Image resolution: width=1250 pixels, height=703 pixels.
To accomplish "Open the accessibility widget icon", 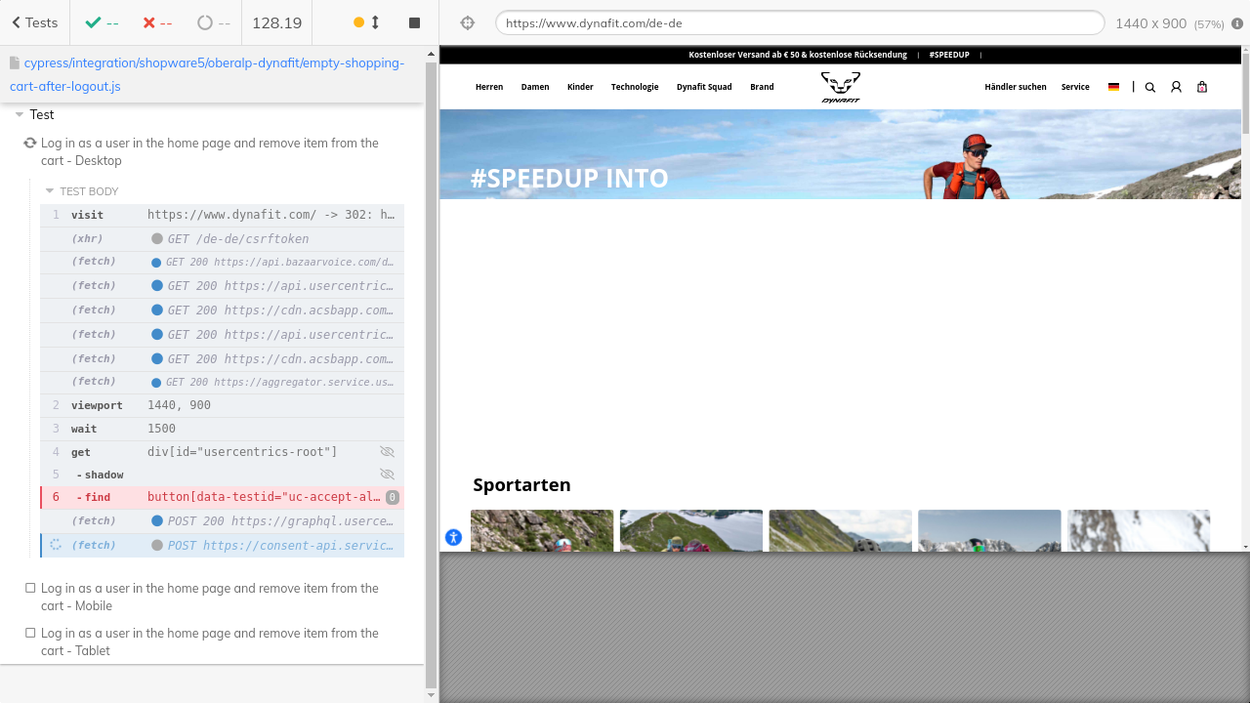I will point(453,537).
